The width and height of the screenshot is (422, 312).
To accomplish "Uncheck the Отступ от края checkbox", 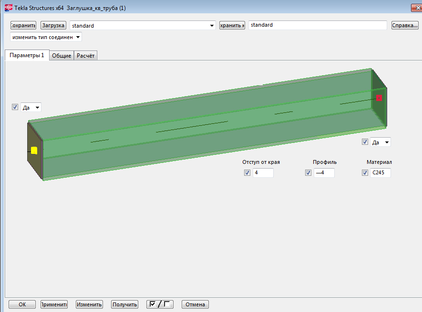I will [247, 173].
